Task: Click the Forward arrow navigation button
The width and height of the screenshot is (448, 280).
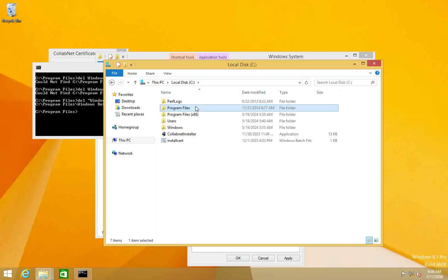Action: coord(121,82)
